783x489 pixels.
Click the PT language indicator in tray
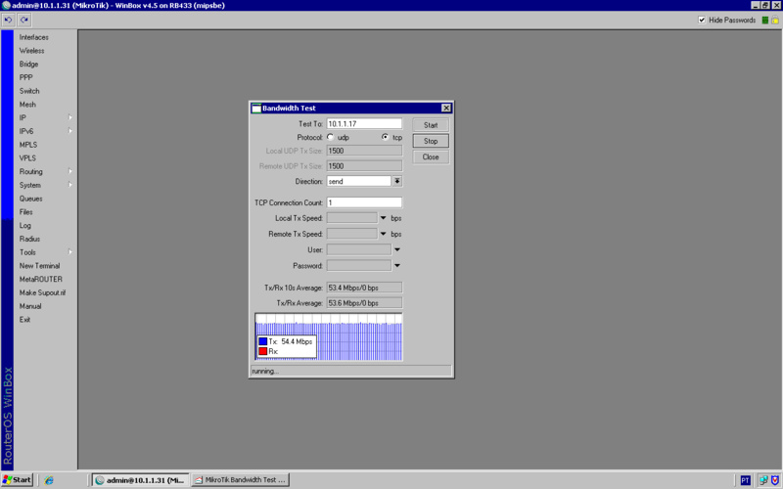[745, 480]
